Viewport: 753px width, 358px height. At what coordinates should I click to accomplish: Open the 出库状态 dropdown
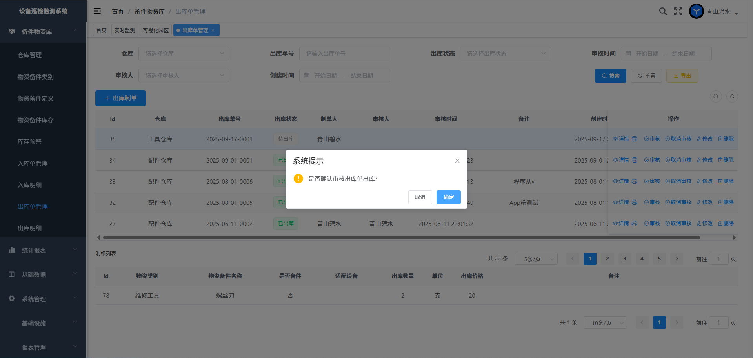505,54
